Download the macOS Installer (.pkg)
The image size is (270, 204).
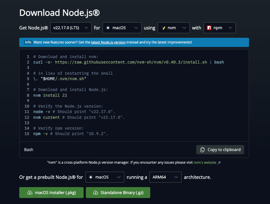pos(51,193)
